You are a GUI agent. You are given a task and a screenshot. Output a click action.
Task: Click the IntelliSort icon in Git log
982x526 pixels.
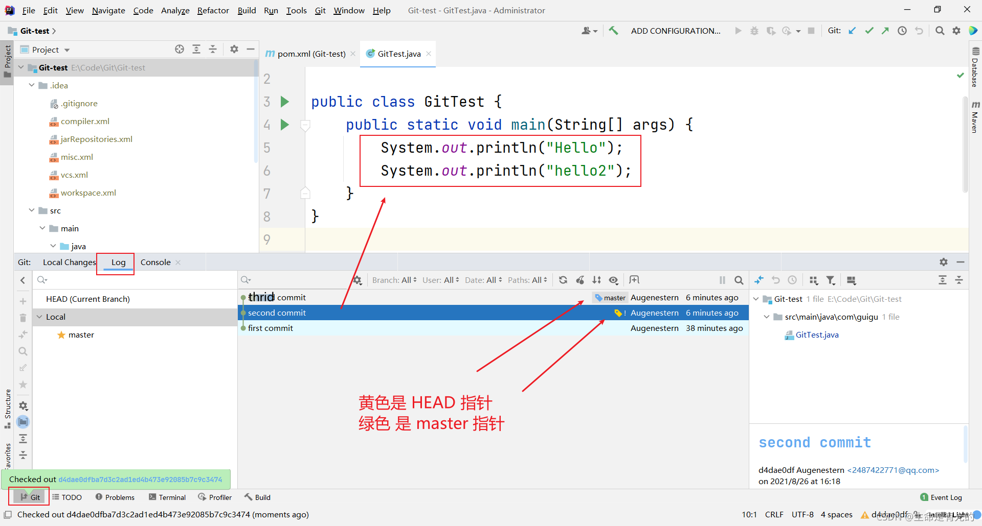597,280
